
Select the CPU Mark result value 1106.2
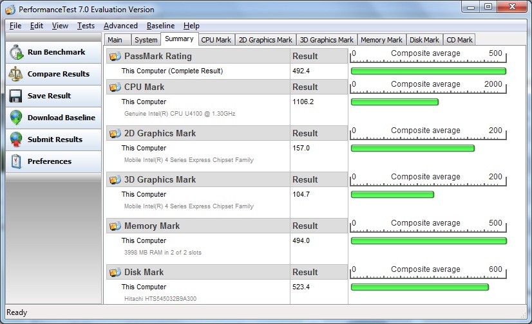click(x=303, y=102)
